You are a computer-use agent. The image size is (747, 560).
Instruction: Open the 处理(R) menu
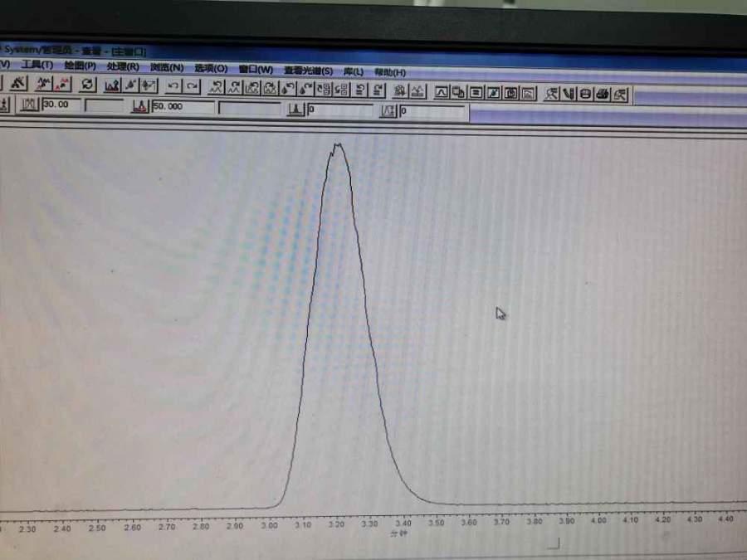123,66
